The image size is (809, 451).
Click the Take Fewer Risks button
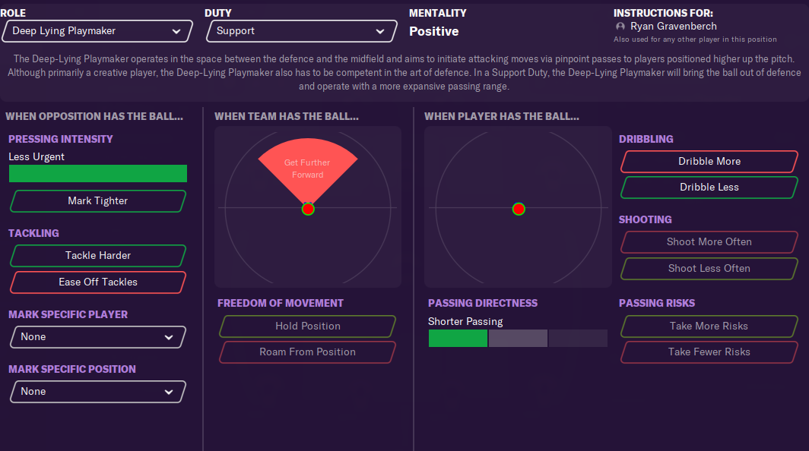click(709, 352)
